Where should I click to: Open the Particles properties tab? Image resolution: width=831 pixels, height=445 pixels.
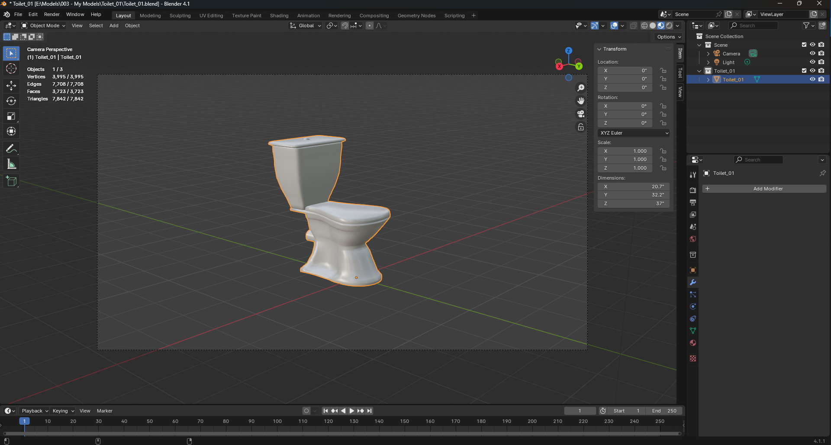click(693, 294)
